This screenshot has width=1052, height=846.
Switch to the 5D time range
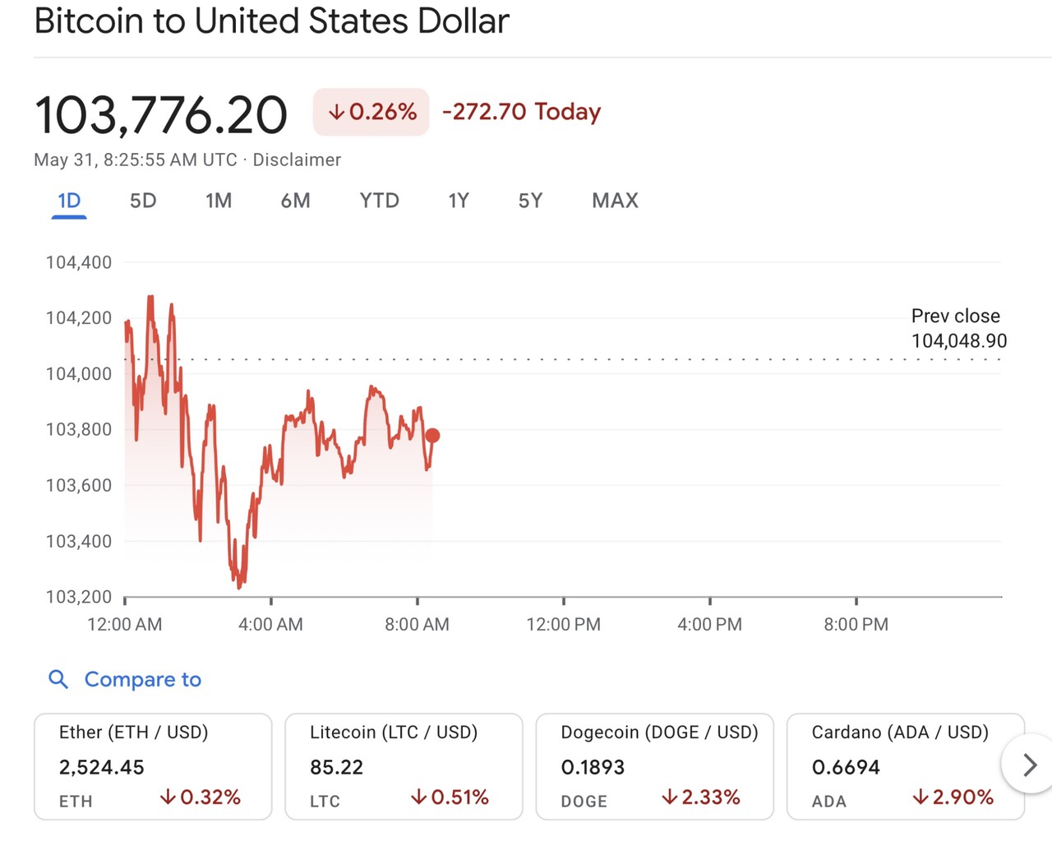coord(143,201)
